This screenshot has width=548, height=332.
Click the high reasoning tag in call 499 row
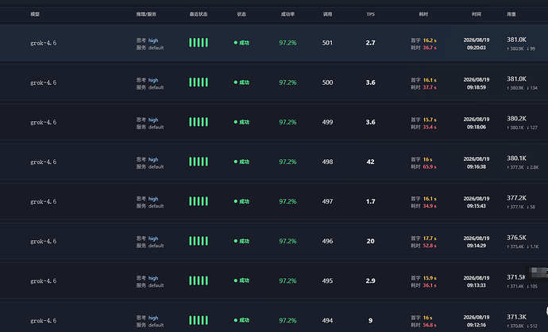153,120
